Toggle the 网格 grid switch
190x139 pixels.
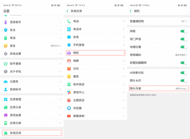coord(184,31)
